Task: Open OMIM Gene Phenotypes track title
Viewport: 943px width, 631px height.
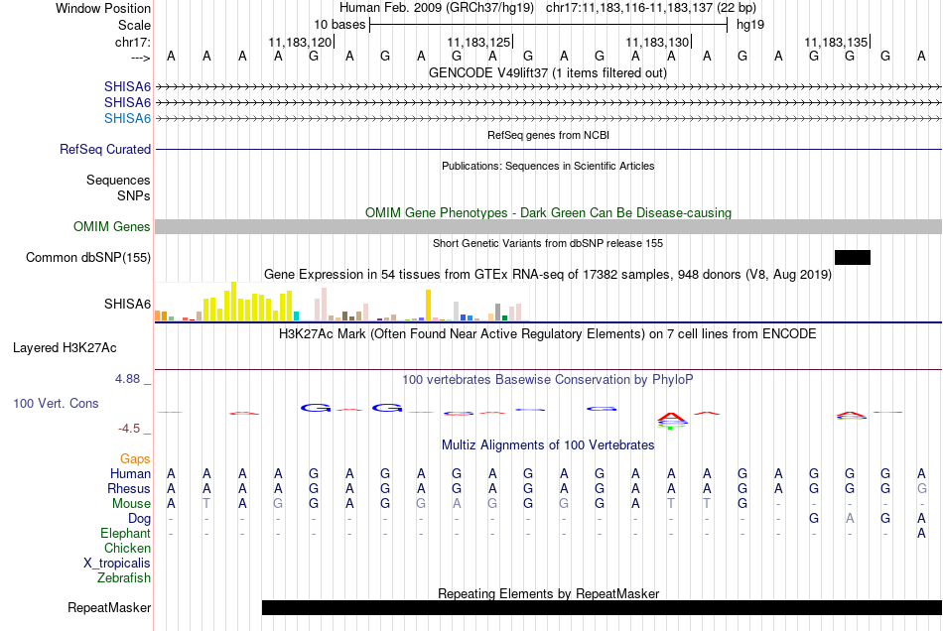Action: tap(548, 212)
